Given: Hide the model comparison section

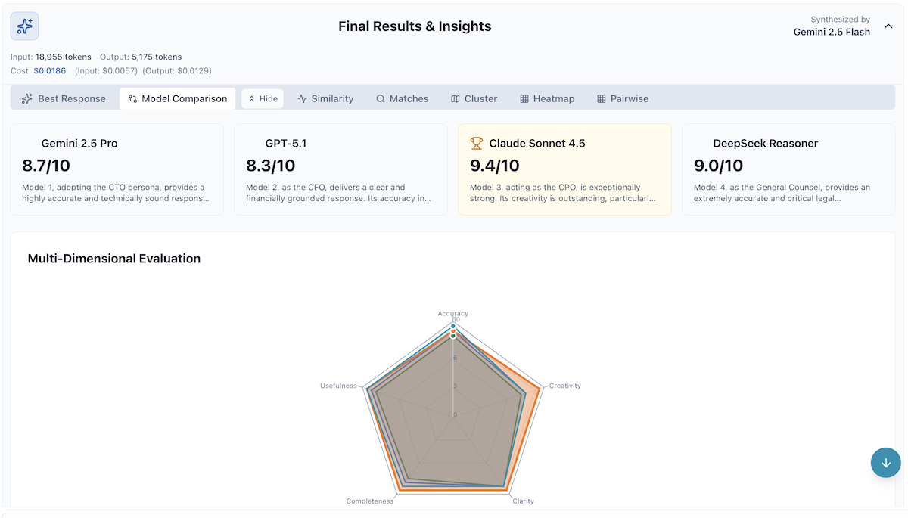Looking at the screenshot, I should (263, 98).
